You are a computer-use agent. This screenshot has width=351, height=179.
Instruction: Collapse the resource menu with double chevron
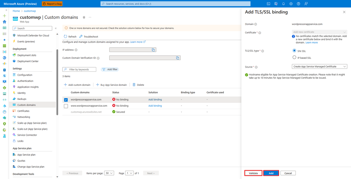[56, 28]
